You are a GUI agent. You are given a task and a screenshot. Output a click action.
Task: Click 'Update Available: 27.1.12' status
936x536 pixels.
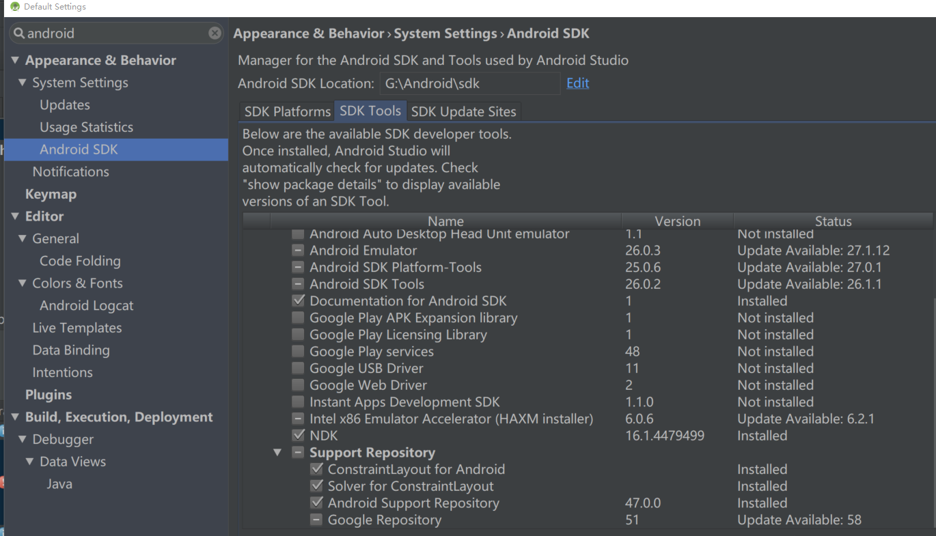(813, 251)
